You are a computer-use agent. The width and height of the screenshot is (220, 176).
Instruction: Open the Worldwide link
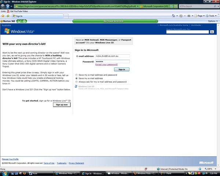[196, 25]
